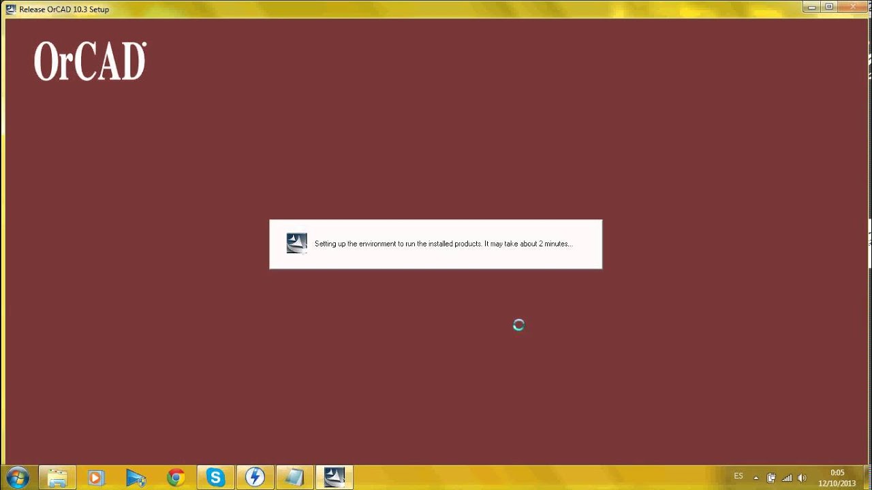This screenshot has width=872, height=490.
Task: Click the OrCAD icon in the title bar
Action: click(11, 9)
